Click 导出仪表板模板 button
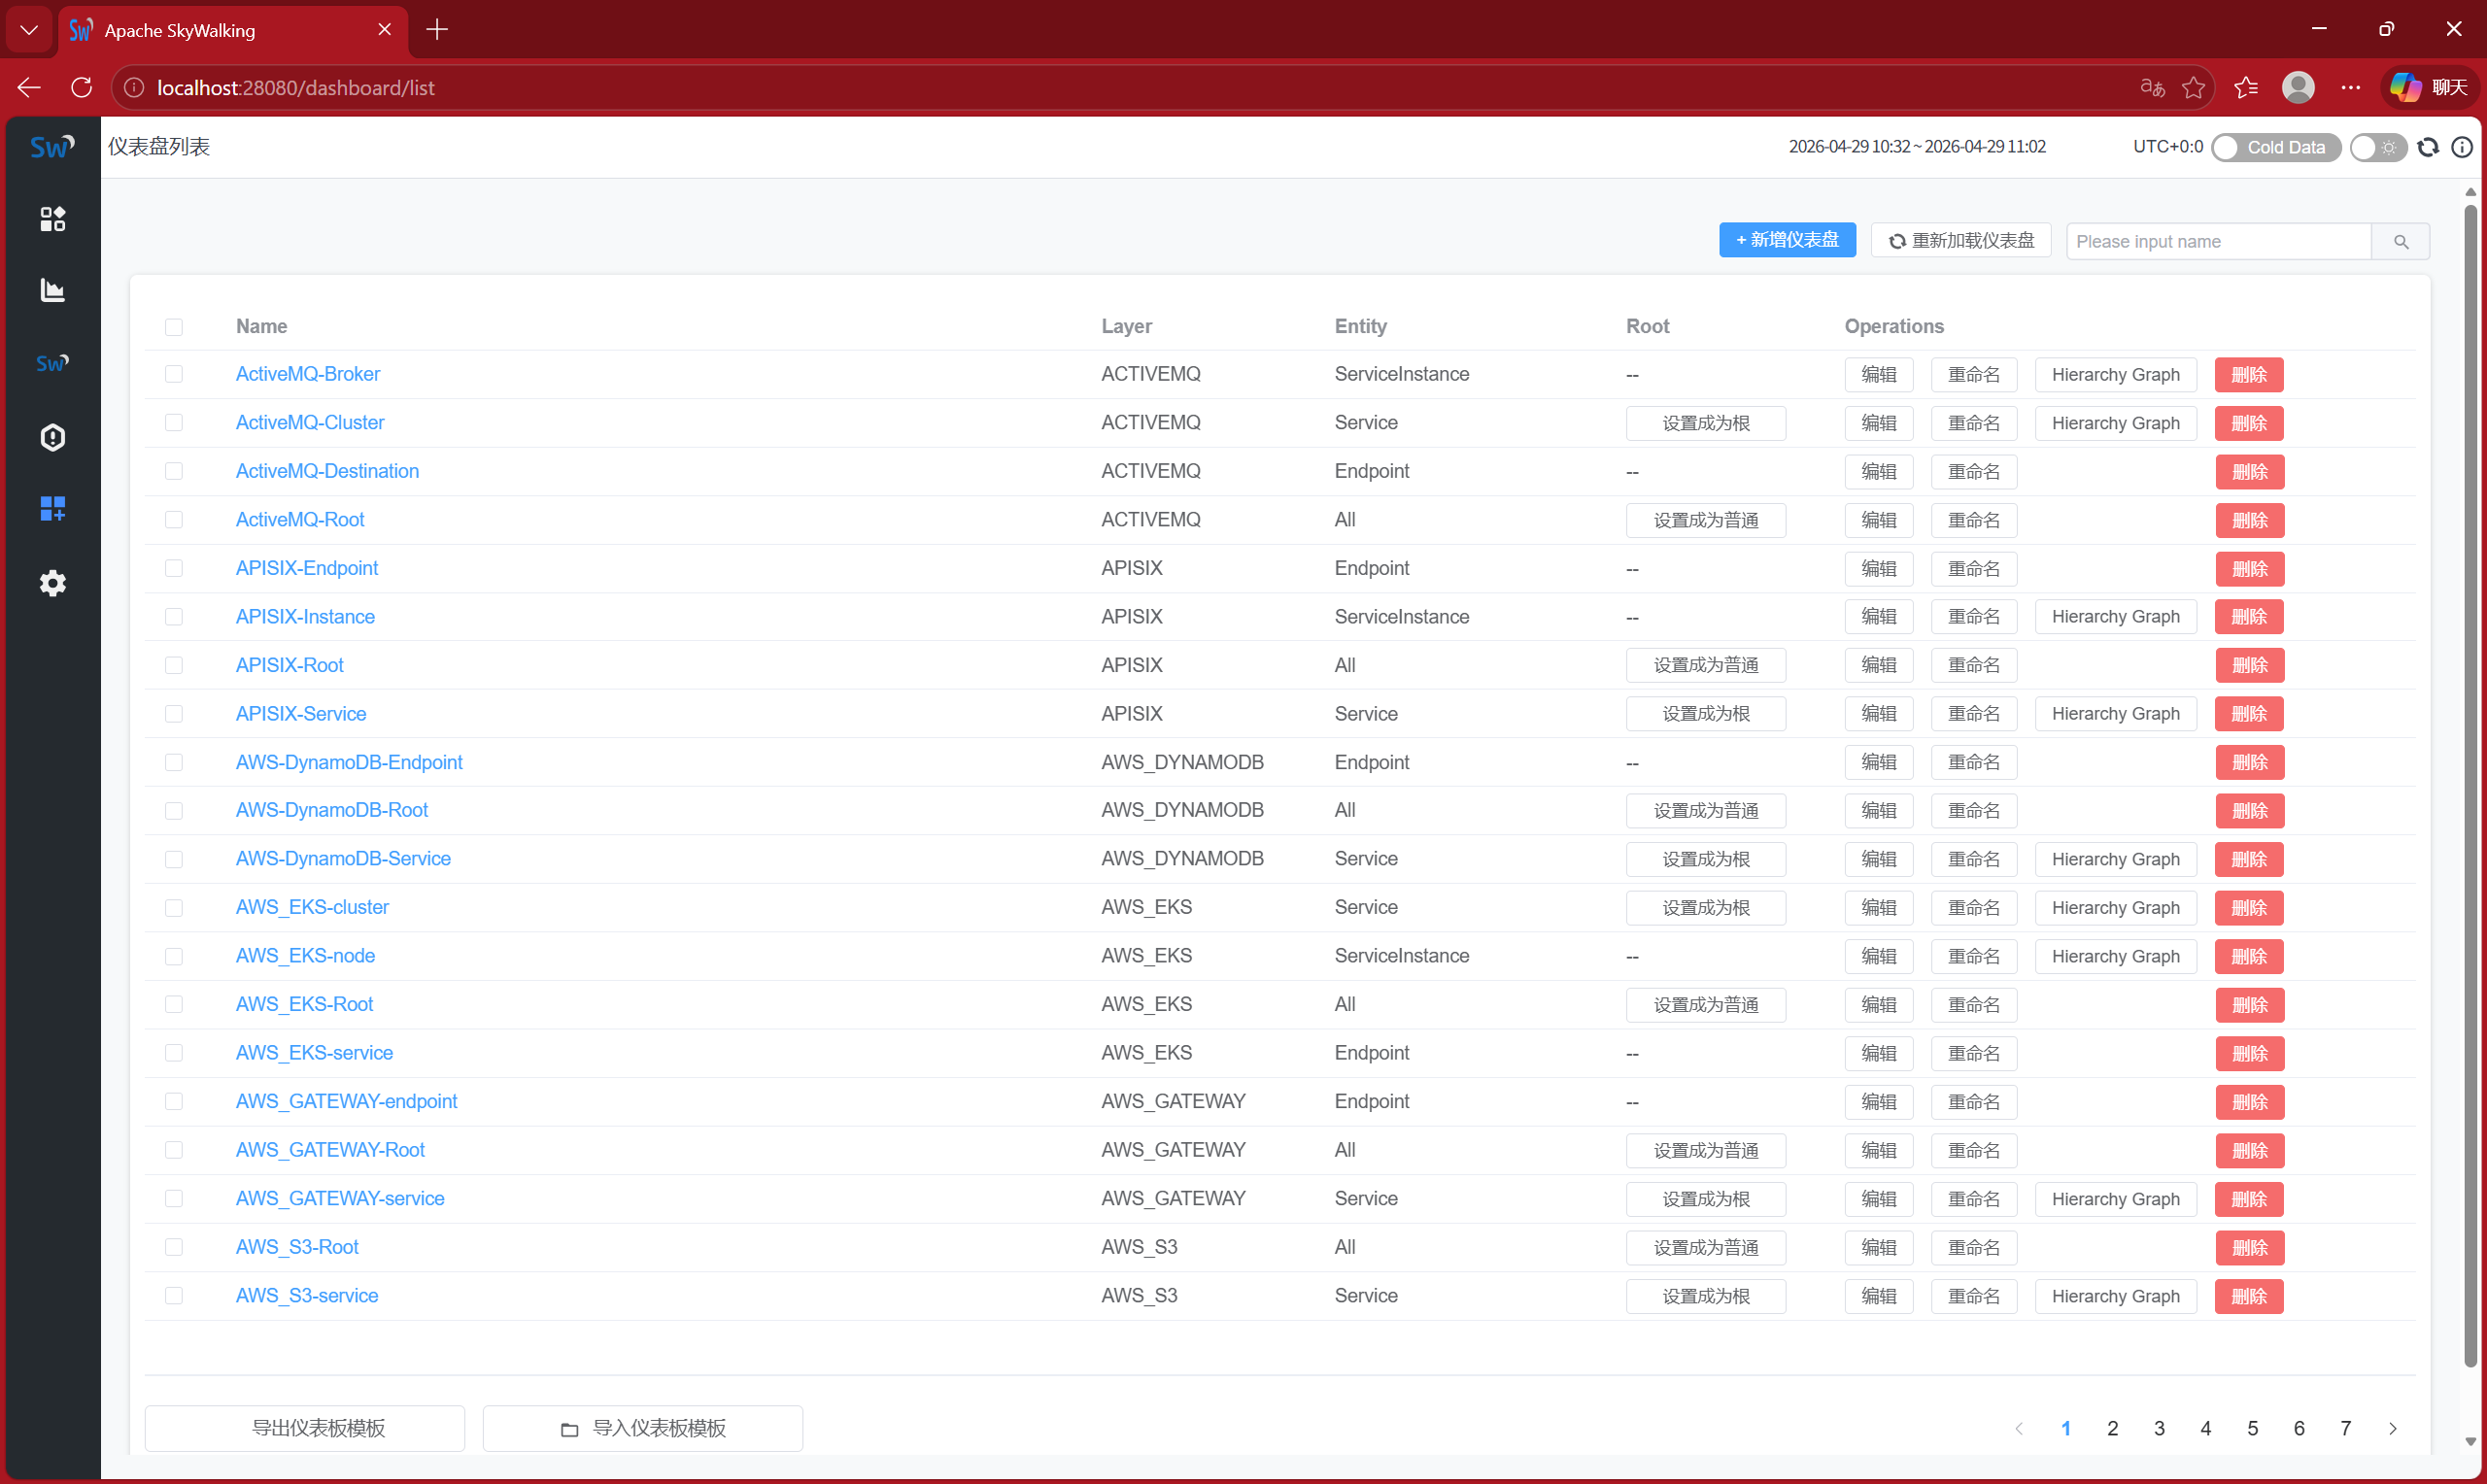The width and height of the screenshot is (2487, 1484). (304, 1429)
